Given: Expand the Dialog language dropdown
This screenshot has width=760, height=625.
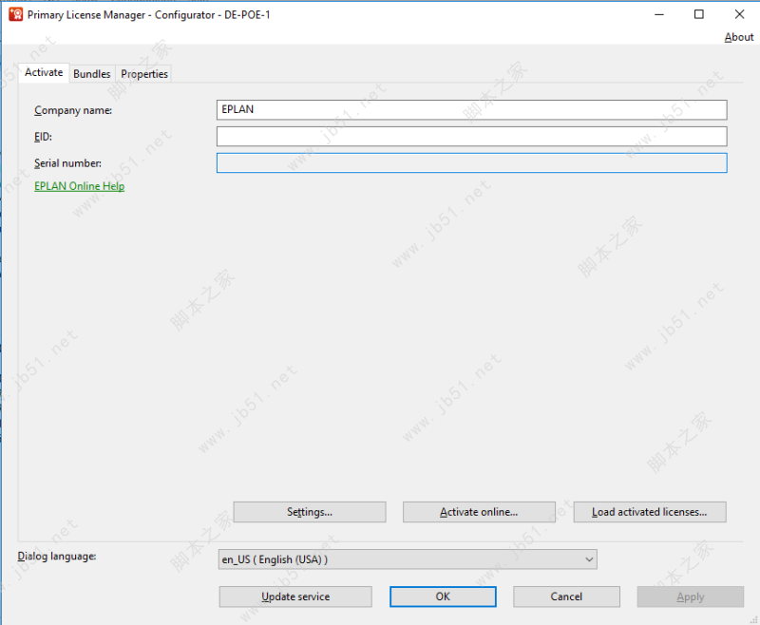Looking at the screenshot, I should pyautogui.click(x=408, y=559).
